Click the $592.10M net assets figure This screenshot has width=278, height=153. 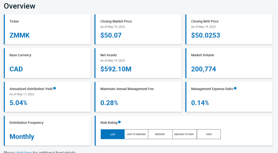pos(116,69)
